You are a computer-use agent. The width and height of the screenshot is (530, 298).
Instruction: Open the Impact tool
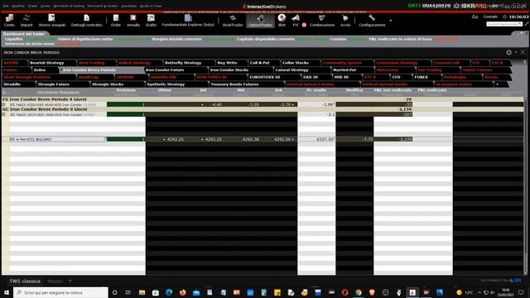[x=26, y=20]
